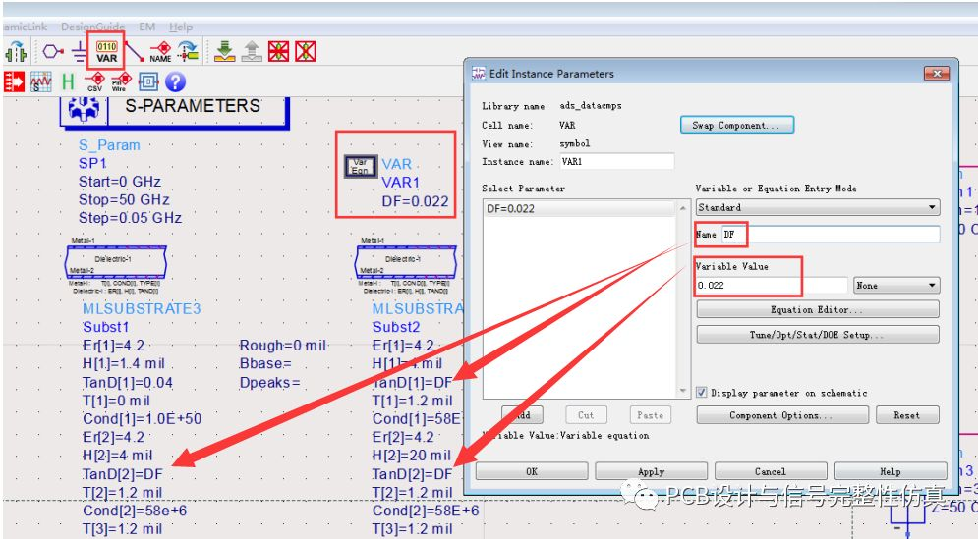Select DF=0.022 in parameter list
Viewport: 978px width, 539px height.
(x=579, y=209)
